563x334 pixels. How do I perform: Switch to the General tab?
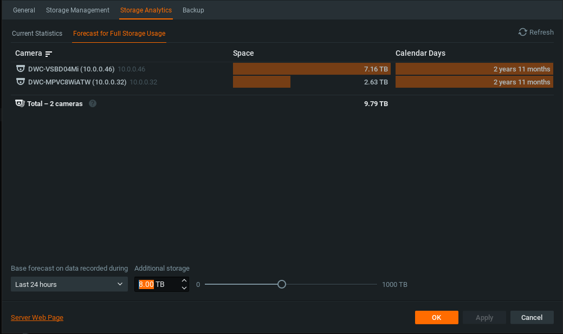click(x=24, y=10)
